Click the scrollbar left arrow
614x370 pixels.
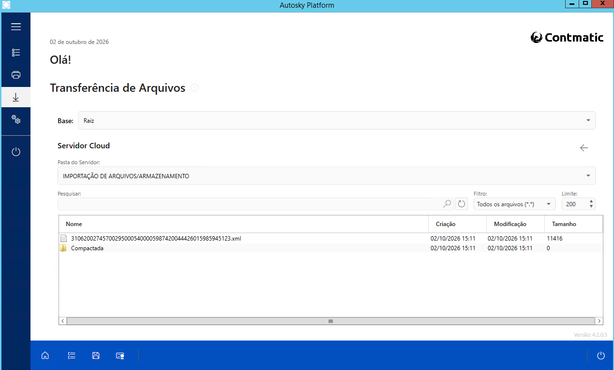tap(63, 321)
